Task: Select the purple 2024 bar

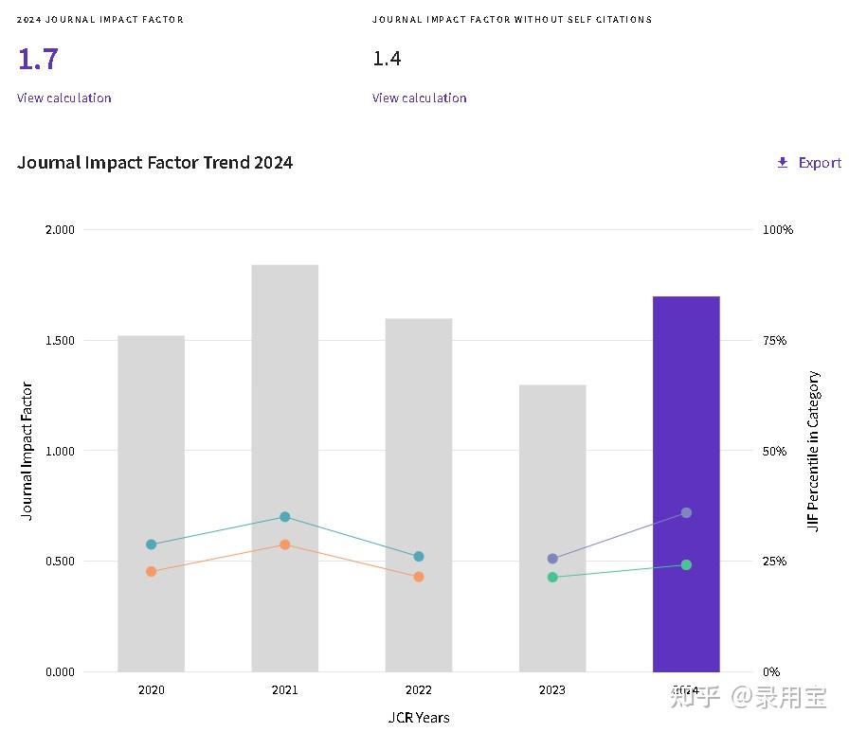Action: [686, 484]
